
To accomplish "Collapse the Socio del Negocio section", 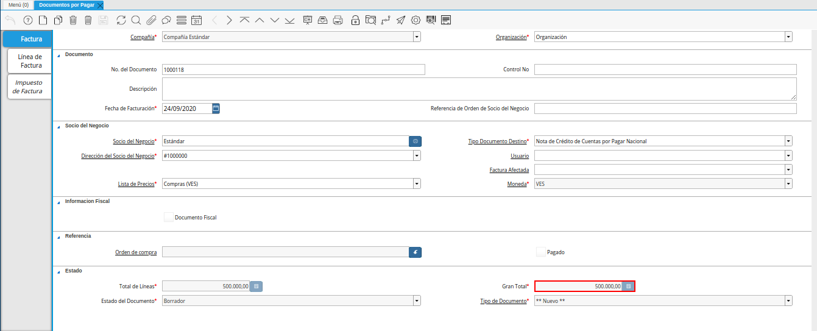I will pyautogui.click(x=59, y=126).
